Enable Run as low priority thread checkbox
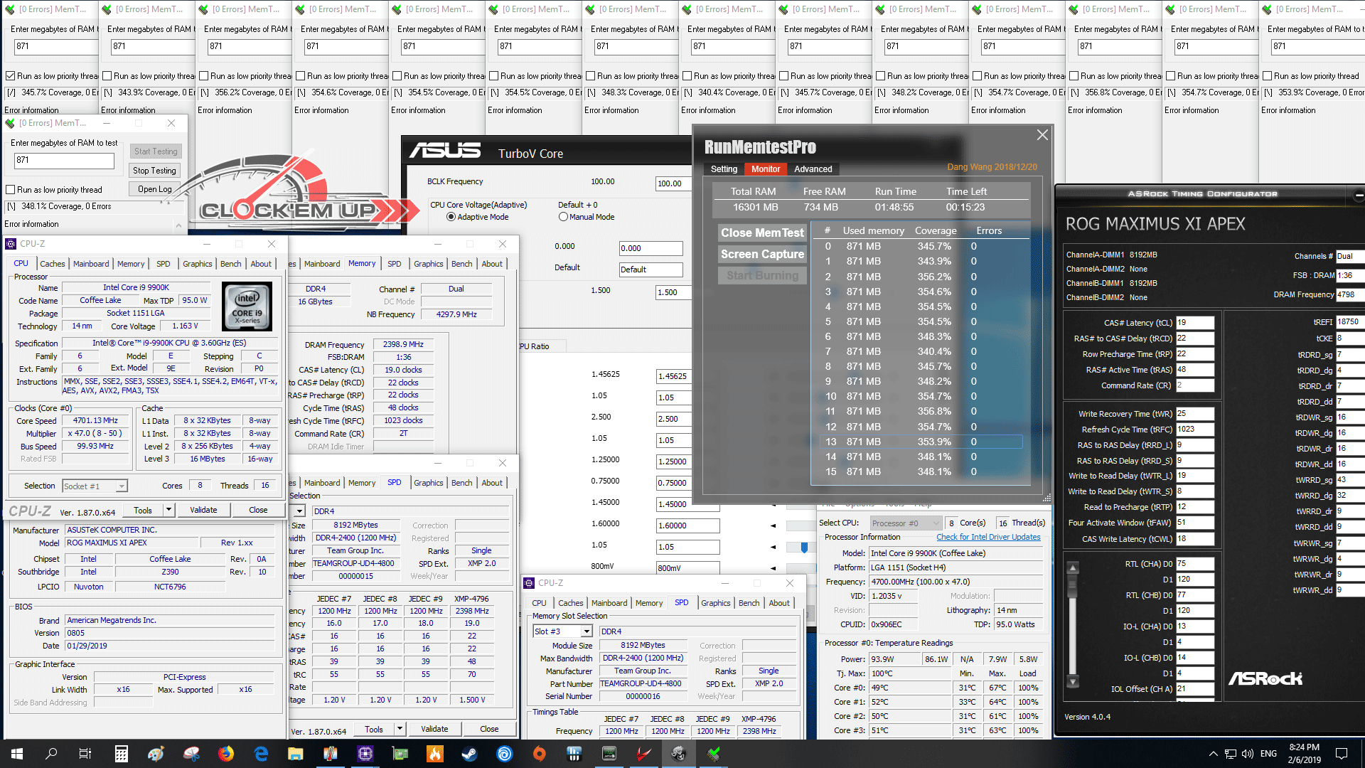This screenshot has width=1365, height=768. pos(11,190)
